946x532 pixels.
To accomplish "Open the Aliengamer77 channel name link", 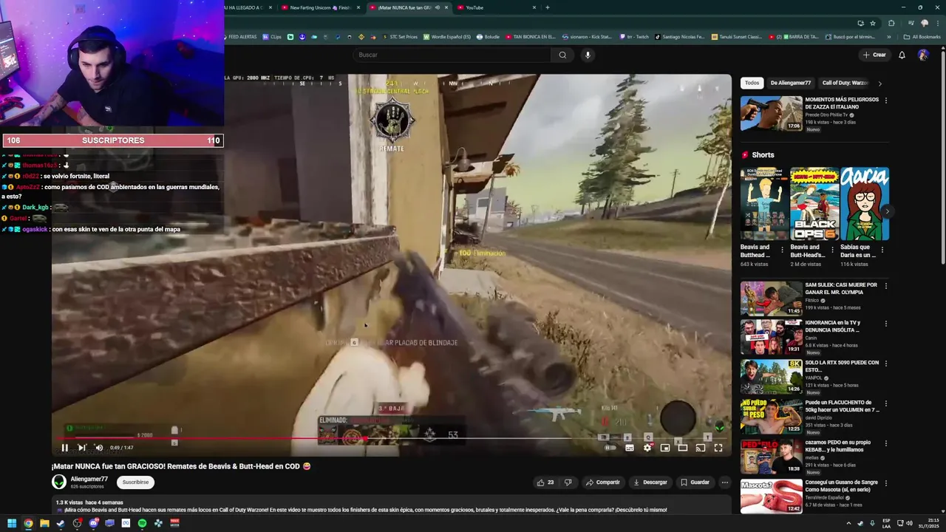I will pos(89,479).
